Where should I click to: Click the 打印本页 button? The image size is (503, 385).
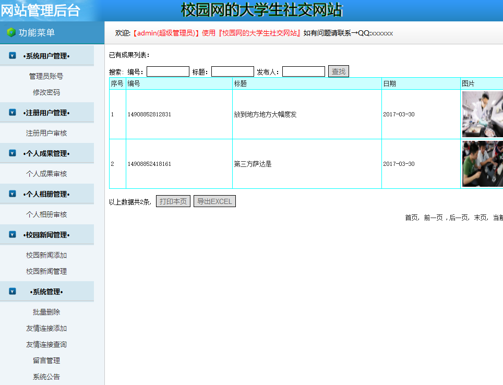tap(173, 201)
